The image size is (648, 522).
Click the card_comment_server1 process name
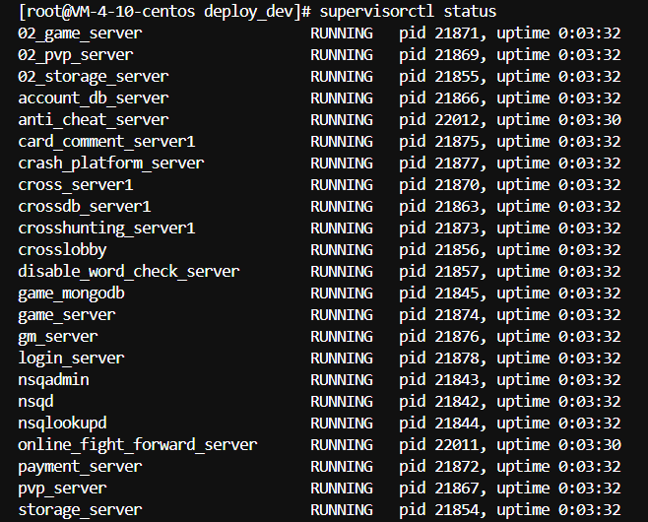(106, 141)
